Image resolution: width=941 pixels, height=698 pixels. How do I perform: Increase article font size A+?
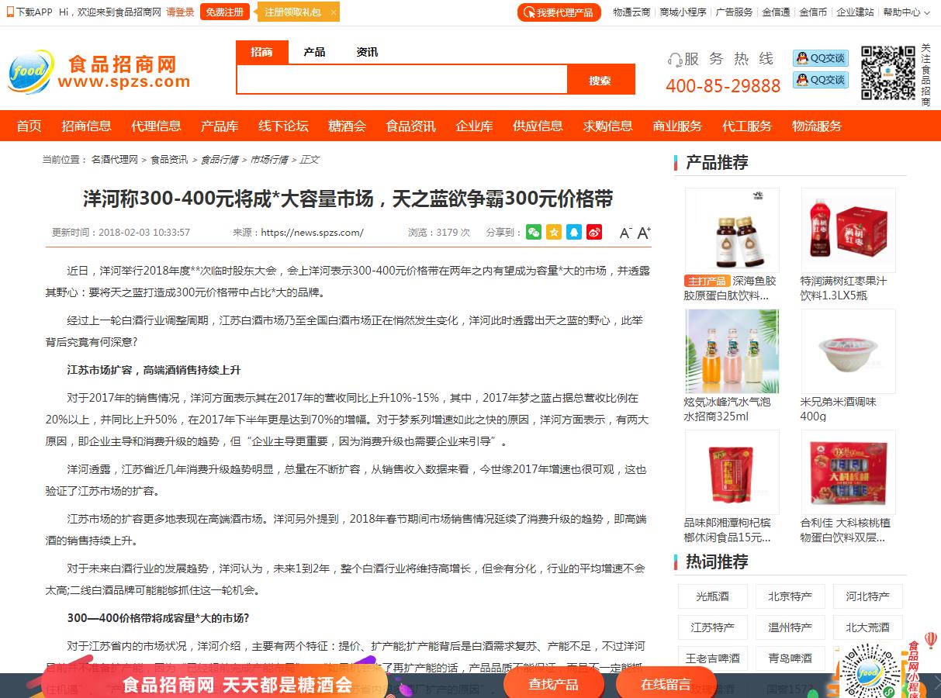644,232
